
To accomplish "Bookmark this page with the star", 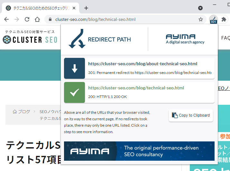I will point(201,19).
